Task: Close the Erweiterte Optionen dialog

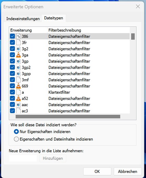Action: tap(138, 6)
